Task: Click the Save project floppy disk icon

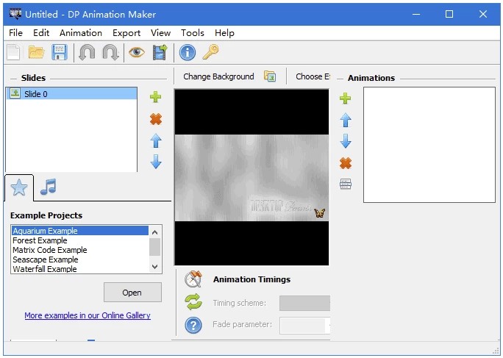Action: [x=60, y=52]
